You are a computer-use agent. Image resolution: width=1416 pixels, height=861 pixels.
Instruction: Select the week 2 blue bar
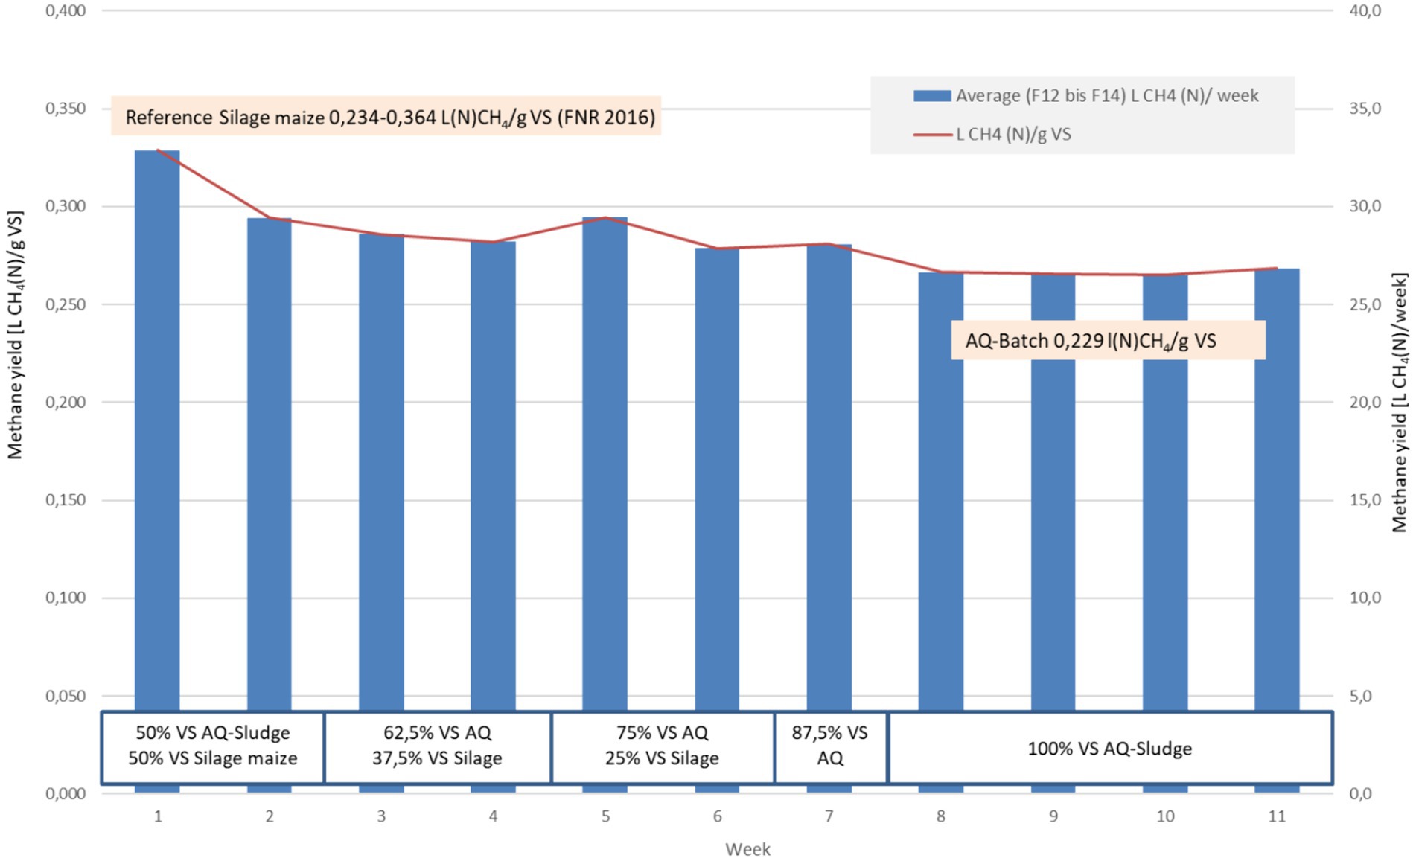click(270, 505)
